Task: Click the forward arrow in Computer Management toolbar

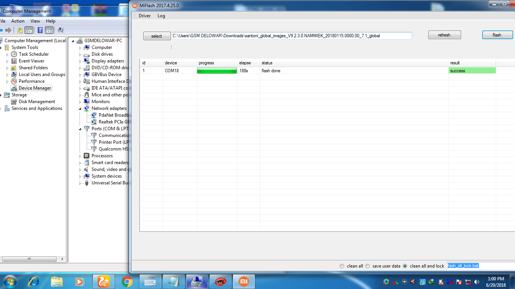Action: pyautogui.click(x=8, y=30)
